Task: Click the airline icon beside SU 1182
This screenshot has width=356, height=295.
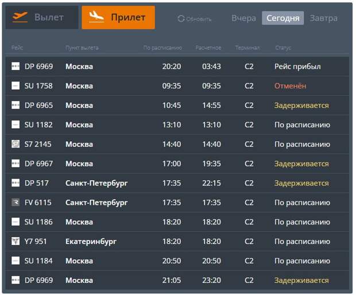Action: click(16, 125)
